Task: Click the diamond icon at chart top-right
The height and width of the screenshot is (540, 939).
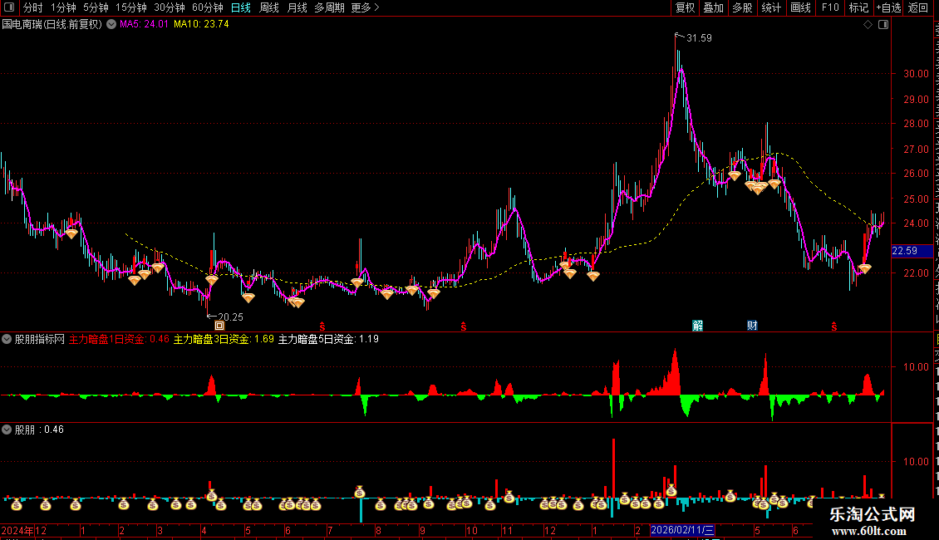Action: tap(868, 25)
